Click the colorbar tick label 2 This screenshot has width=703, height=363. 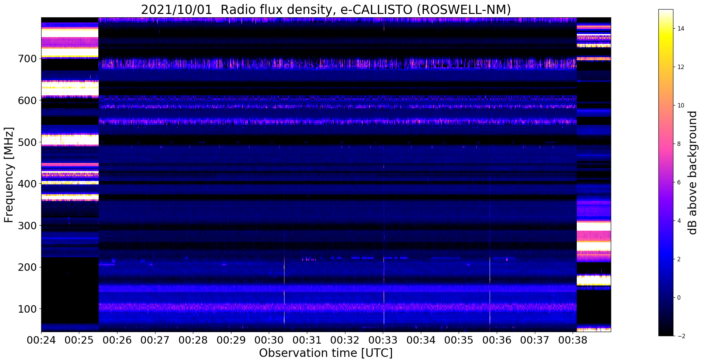coord(679,259)
